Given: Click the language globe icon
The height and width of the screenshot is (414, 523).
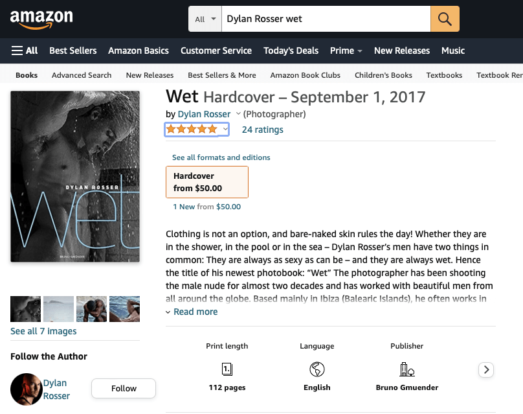Looking at the screenshot, I should pyautogui.click(x=317, y=369).
